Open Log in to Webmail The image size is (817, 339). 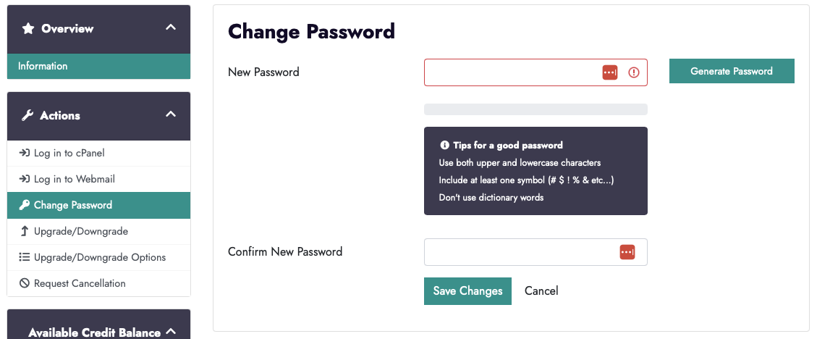(x=74, y=179)
